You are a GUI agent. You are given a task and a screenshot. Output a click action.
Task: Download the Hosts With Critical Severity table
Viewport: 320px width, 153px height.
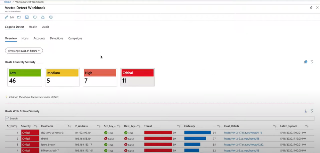(x=306, y=111)
